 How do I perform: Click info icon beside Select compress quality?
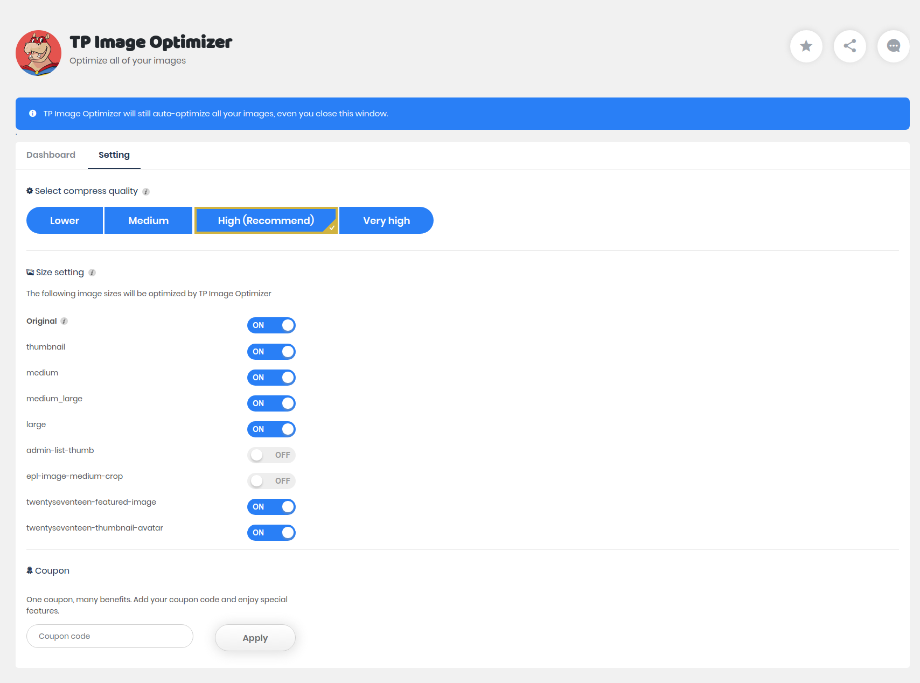146,192
